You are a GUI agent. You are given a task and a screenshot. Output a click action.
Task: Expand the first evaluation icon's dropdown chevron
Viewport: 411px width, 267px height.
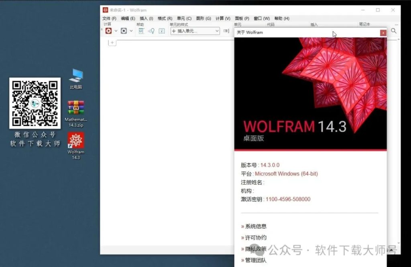[x=116, y=31]
